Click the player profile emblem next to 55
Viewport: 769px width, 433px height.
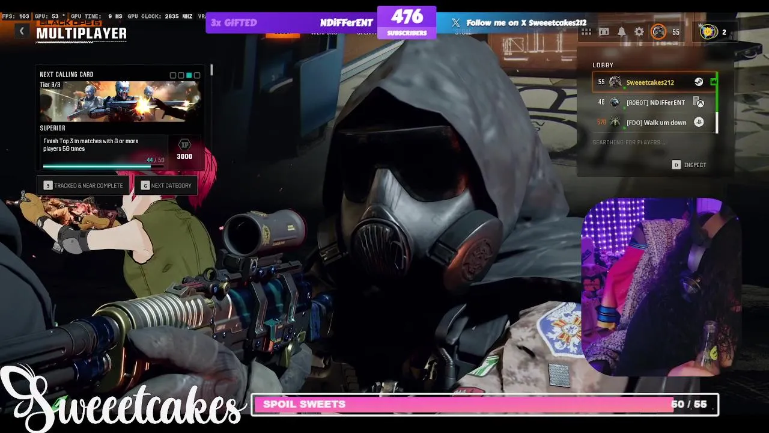pos(658,32)
